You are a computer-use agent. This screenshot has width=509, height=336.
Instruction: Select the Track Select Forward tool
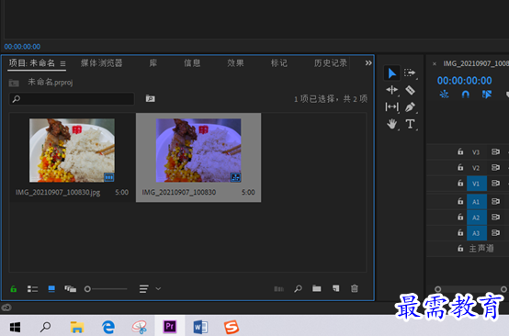point(410,73)
